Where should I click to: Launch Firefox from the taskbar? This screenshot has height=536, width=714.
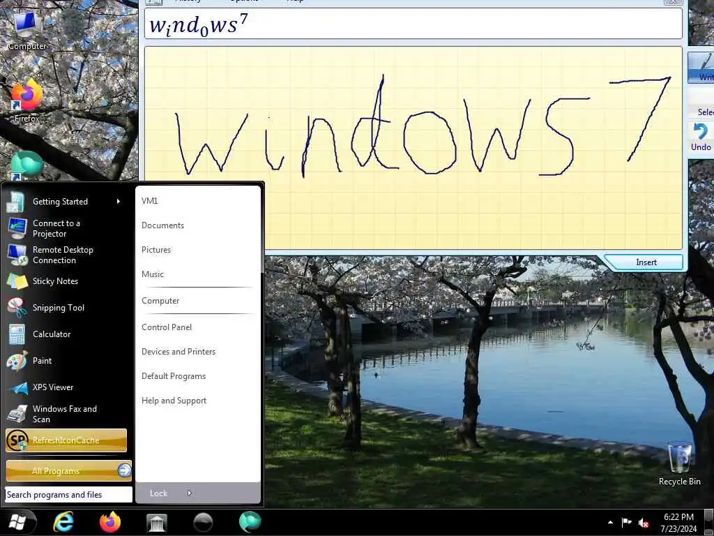[x=110, y=522]
